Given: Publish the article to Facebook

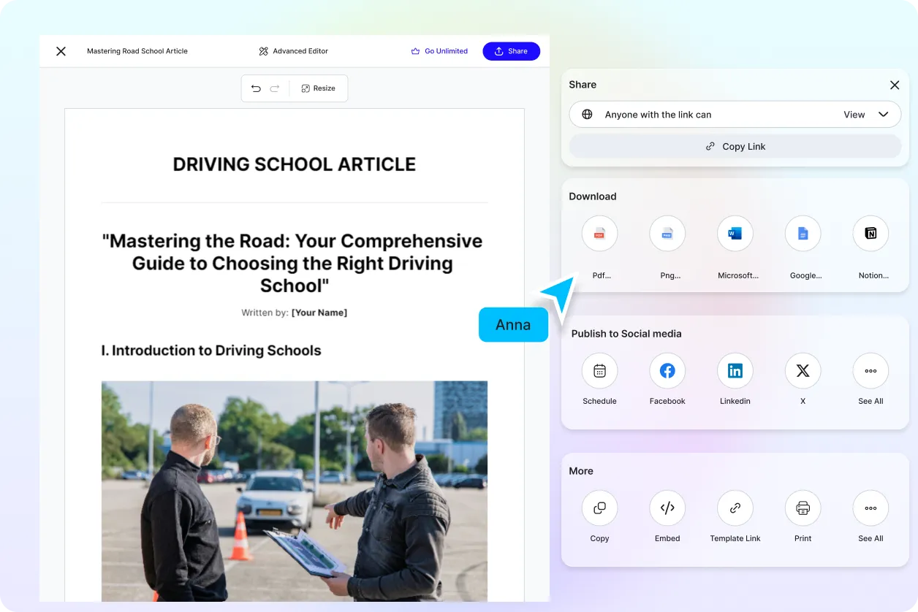Looking at the screenshot, I should 667,370.
